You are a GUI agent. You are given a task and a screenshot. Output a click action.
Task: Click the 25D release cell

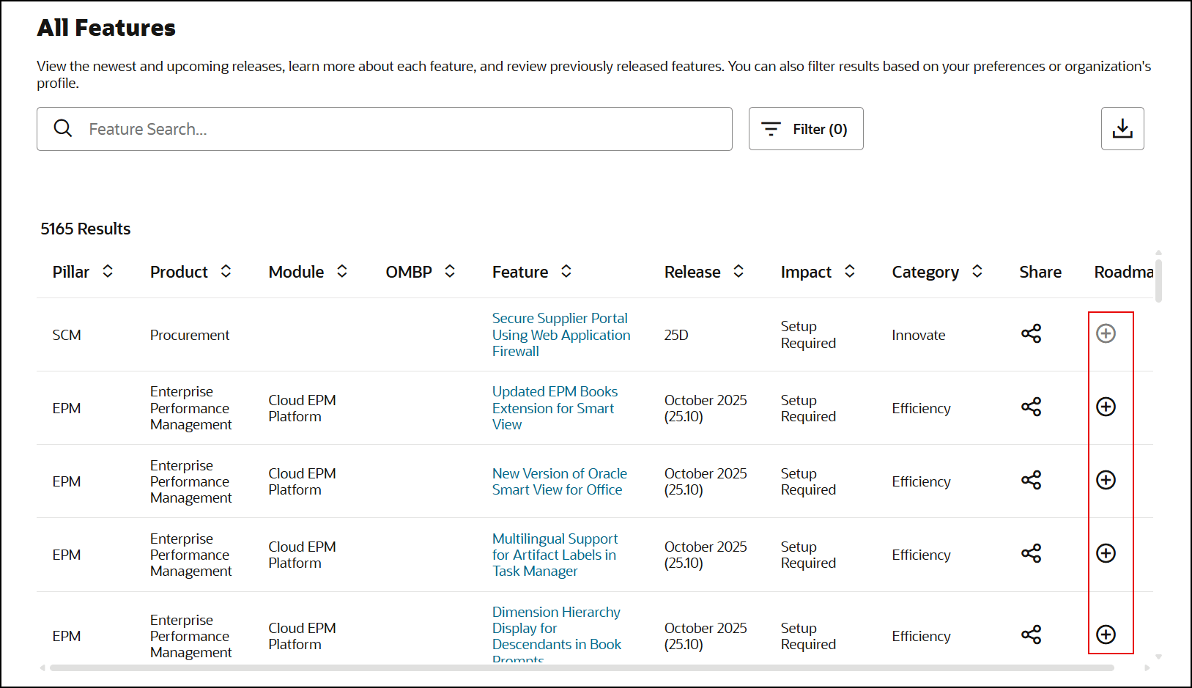click(x=676, y=335)
